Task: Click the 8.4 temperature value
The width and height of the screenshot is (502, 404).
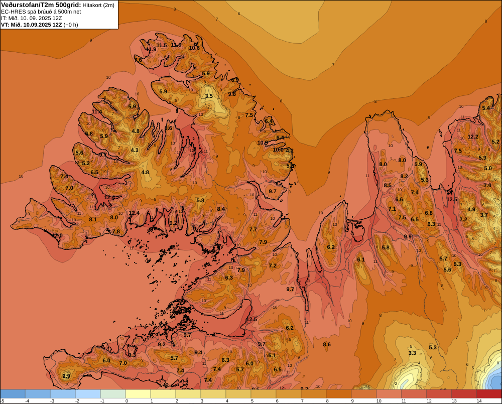Action: pyautogui.click(x=221, y=209)
